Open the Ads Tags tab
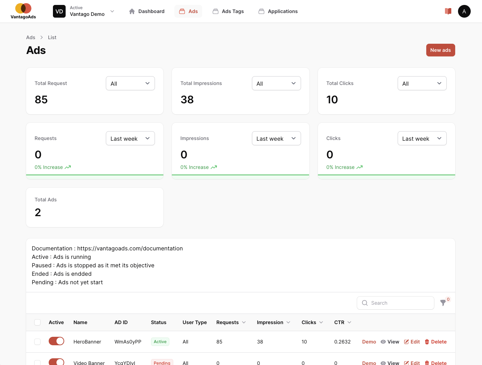The height and width of the screenshot is (365, 482). [x=228, y=11]
